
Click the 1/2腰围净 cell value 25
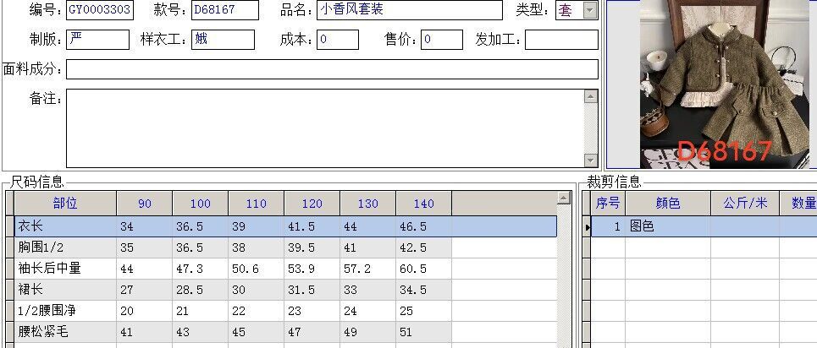pos(423,311)
